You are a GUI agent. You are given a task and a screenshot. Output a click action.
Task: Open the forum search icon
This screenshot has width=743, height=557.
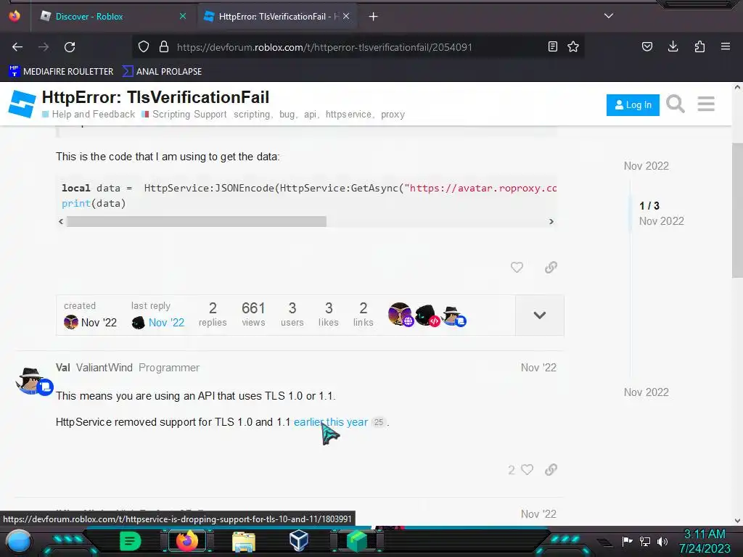click(676, 104)
